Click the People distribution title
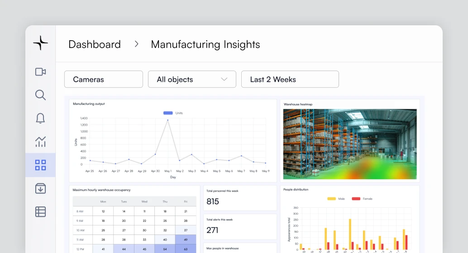Screen dimensions: 468x253 point(296,190)
